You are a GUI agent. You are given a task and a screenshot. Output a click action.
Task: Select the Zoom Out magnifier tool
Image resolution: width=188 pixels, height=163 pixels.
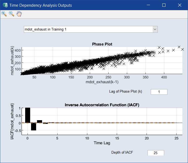point(12,14)
